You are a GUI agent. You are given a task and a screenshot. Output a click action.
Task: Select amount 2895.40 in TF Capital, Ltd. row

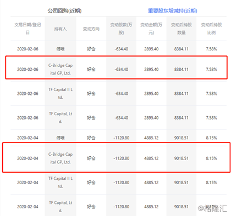(151, 118)
